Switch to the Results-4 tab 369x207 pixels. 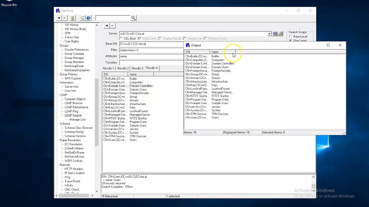[x=152, y=68]
